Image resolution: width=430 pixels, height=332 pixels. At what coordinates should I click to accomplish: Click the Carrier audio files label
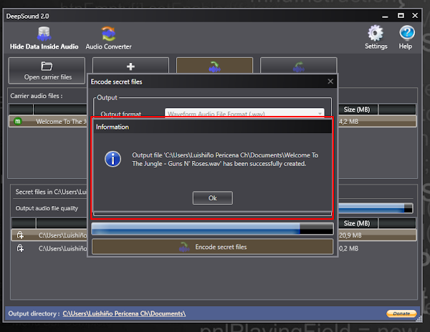coord(37,96)
